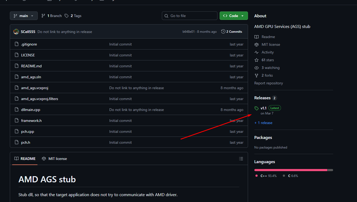This screenshot has height=202, width=357.
Task: Open the pch.h file
Action: coord(26,142)
